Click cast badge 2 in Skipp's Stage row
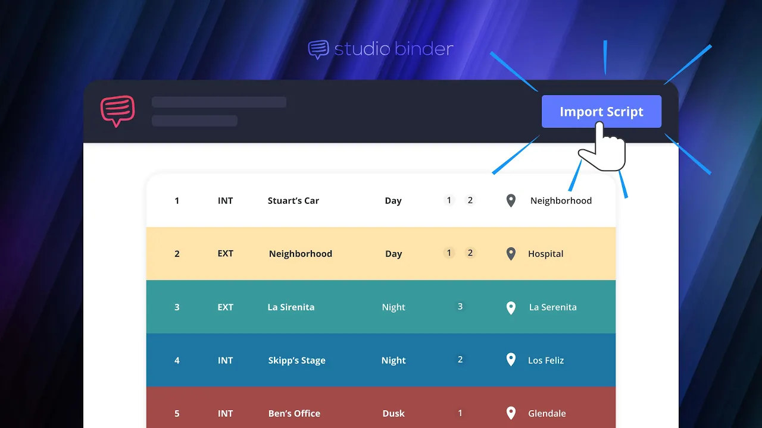 460,360
